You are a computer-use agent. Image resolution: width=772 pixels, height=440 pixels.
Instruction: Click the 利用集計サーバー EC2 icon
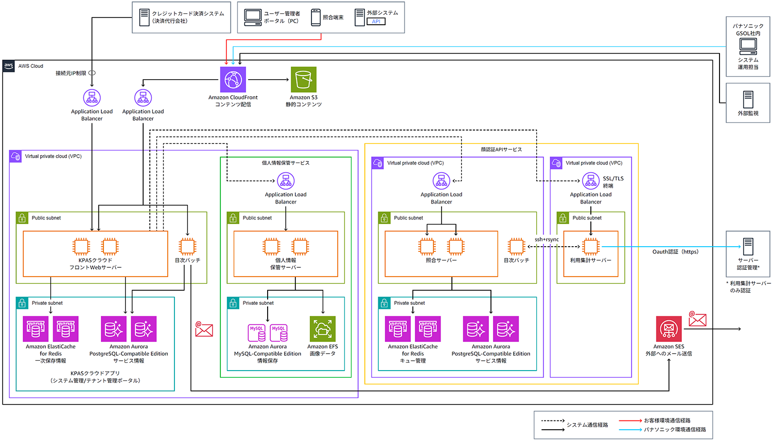[591, 247]
